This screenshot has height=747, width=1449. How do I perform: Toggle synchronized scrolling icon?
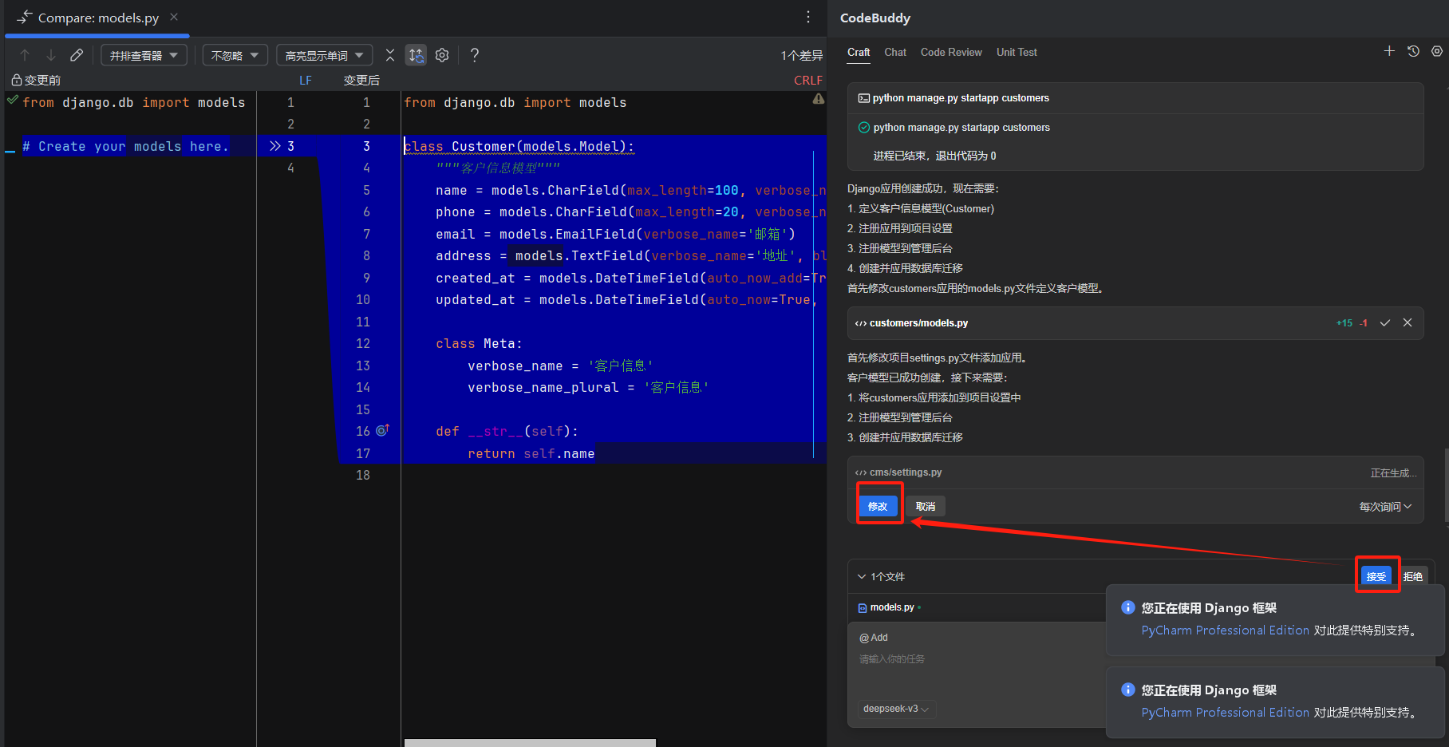pos(416,55)
